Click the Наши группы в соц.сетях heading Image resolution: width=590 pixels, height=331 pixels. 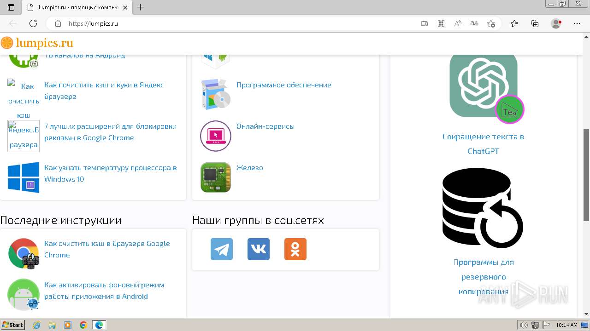[x=258, y=220]
